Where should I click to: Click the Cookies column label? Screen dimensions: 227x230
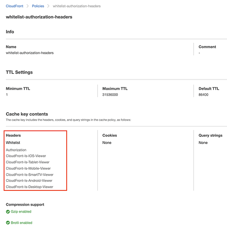coord(110,135)
